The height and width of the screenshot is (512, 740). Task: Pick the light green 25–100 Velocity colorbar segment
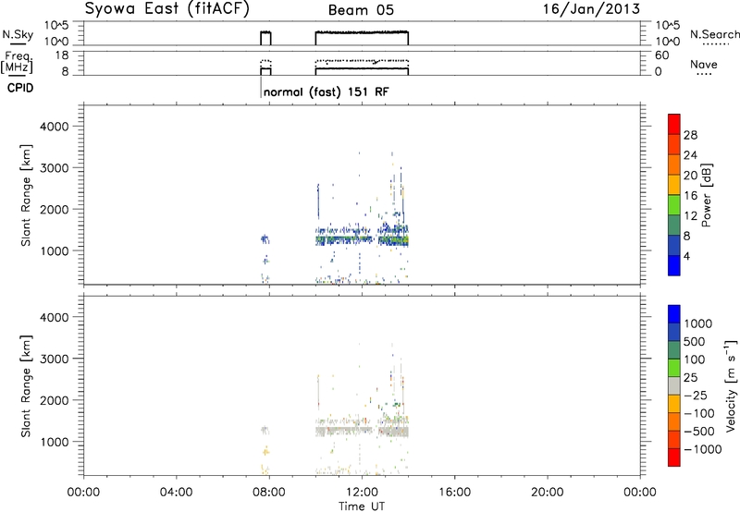(x=674, y=368)
